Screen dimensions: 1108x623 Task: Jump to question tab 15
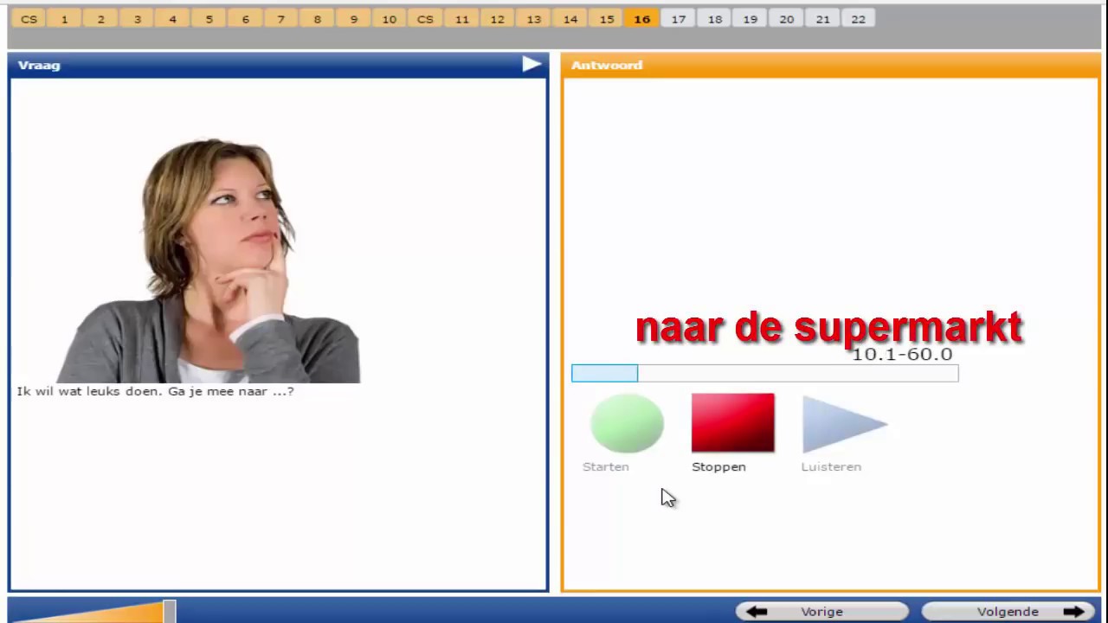[606, 19]
